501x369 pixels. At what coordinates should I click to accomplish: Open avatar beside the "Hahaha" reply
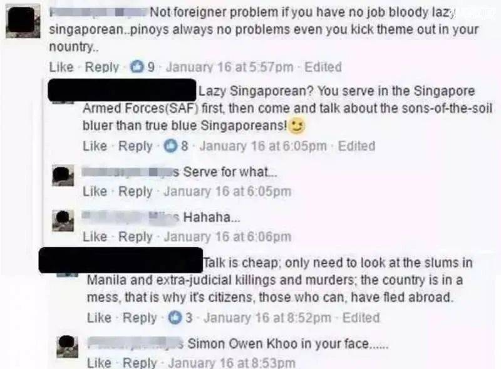coord(63,221)
